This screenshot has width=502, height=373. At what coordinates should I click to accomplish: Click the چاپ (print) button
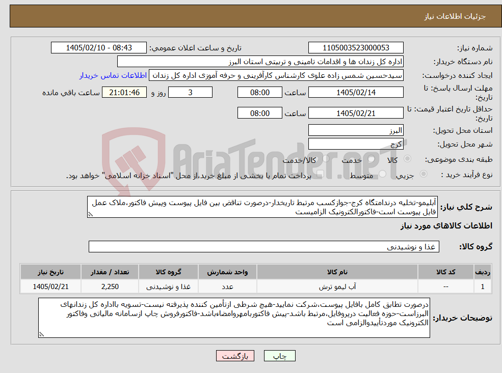coord(279,356)
